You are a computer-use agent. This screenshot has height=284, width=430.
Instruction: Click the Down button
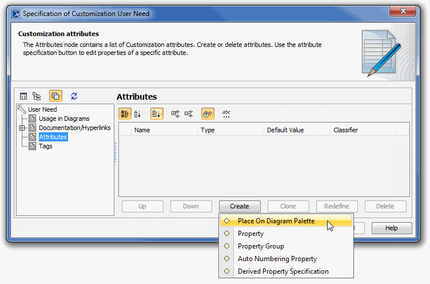(x=191, y=206)
